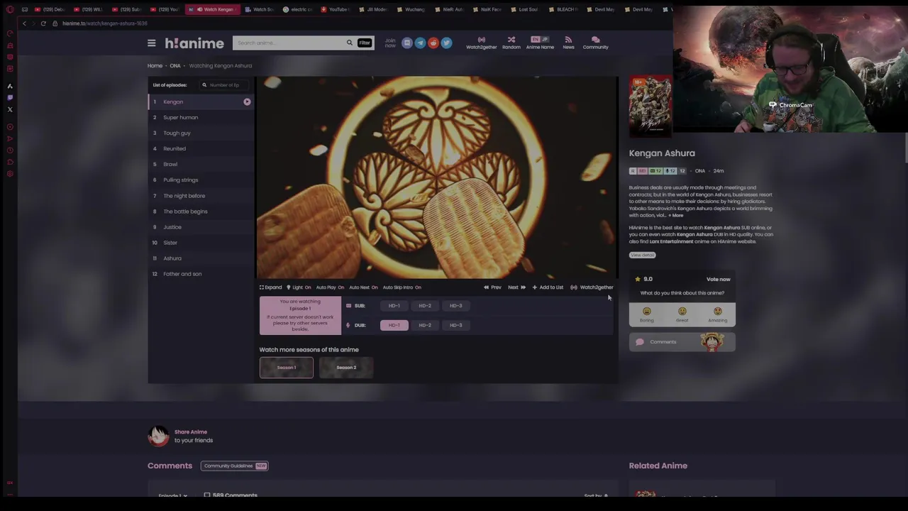Open the Comments button beside Luffy
Screen dimensions: 908x511
[x=682, y=342]
